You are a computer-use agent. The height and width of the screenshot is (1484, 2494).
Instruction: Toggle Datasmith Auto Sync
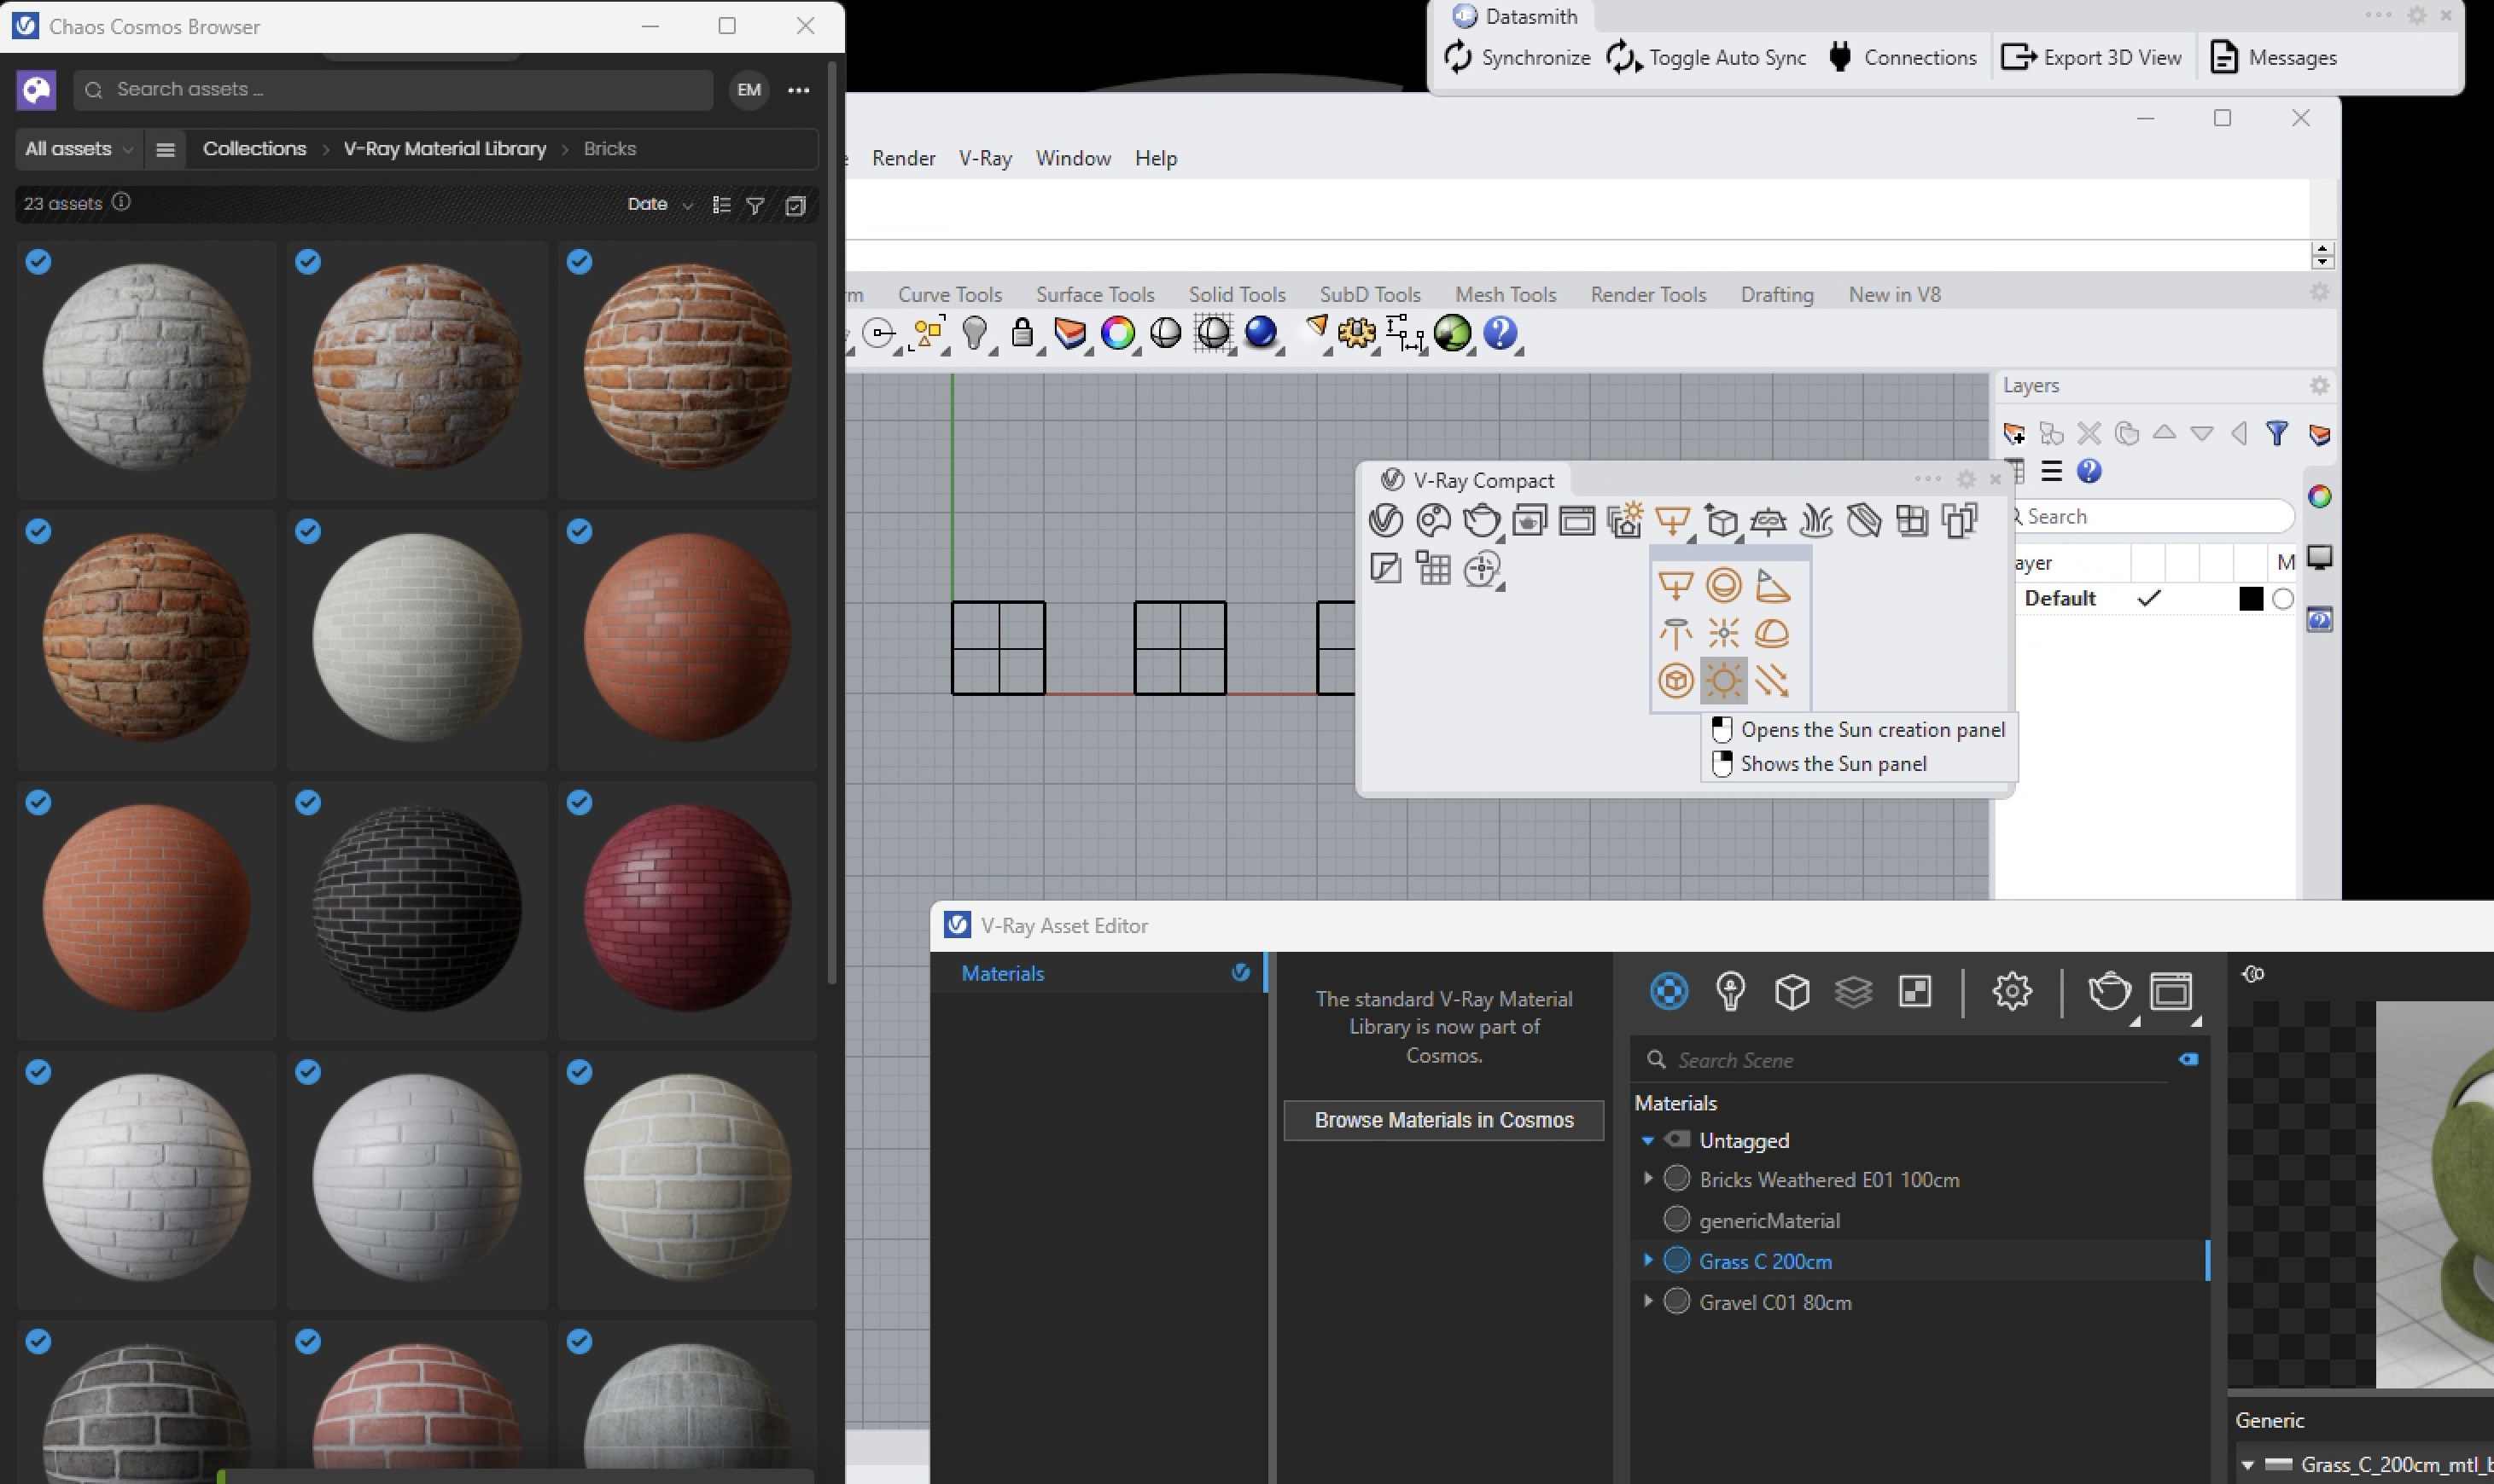tap(1707, 57)
